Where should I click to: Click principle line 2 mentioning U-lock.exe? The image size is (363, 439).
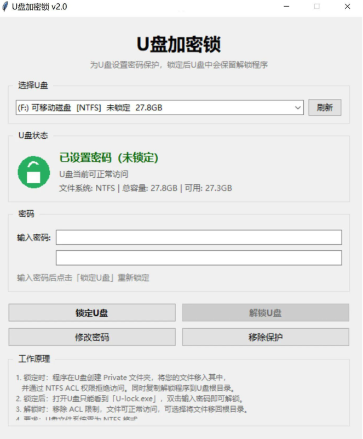(x=130, y=398)
